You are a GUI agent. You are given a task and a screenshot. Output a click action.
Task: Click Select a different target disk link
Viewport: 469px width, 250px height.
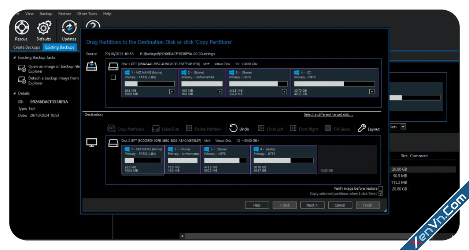tap(328, 114)
